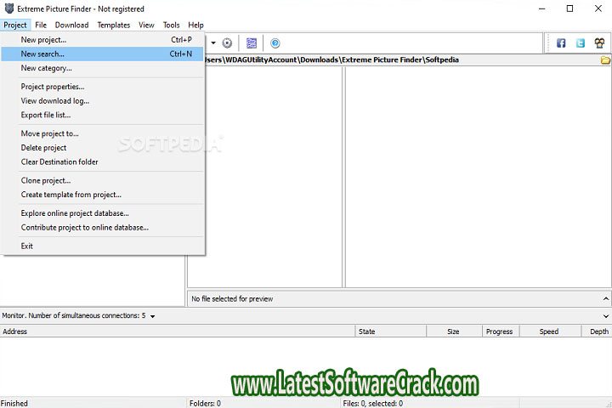Viewport: 612px width, 408px height.
Task: Click the destination path ending in Softpedia
Action: click(331, 59)
